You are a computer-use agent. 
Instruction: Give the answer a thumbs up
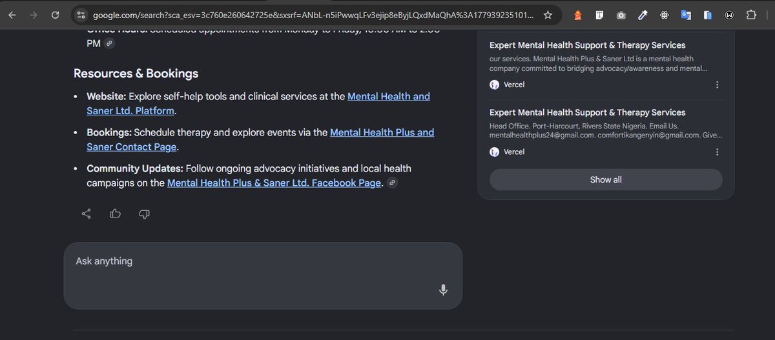pyautogui.click(x=116, y=214)
